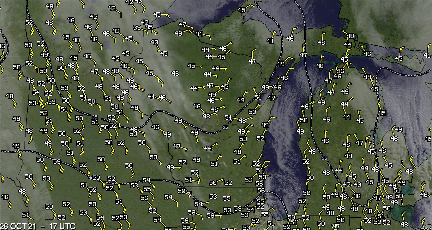The image size is (432, 230).
Task: Click the 51 reading in the bottom-left corner
Action: click(26, 215)
